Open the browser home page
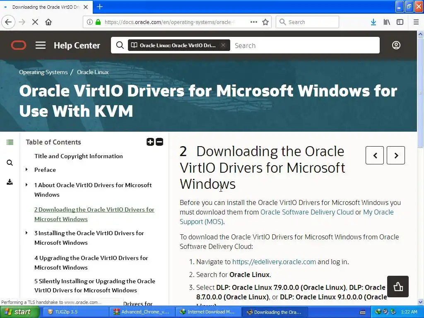Image resolution: width=424 pixels, height=318 pixels. (48, 22)
